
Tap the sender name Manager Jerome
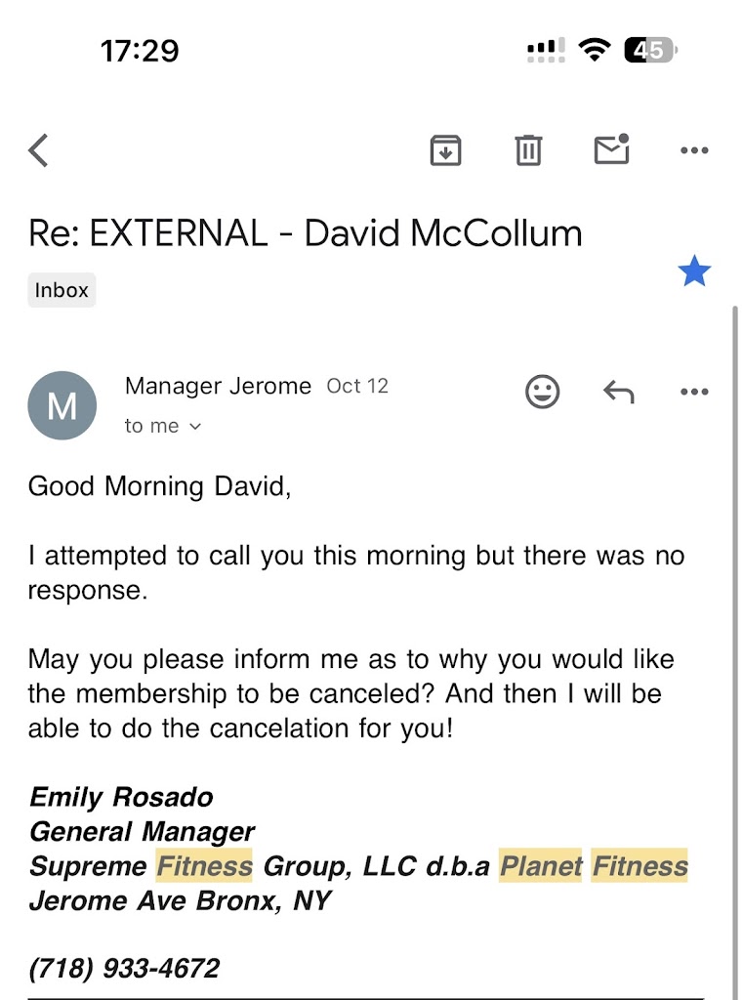[218, 386]
